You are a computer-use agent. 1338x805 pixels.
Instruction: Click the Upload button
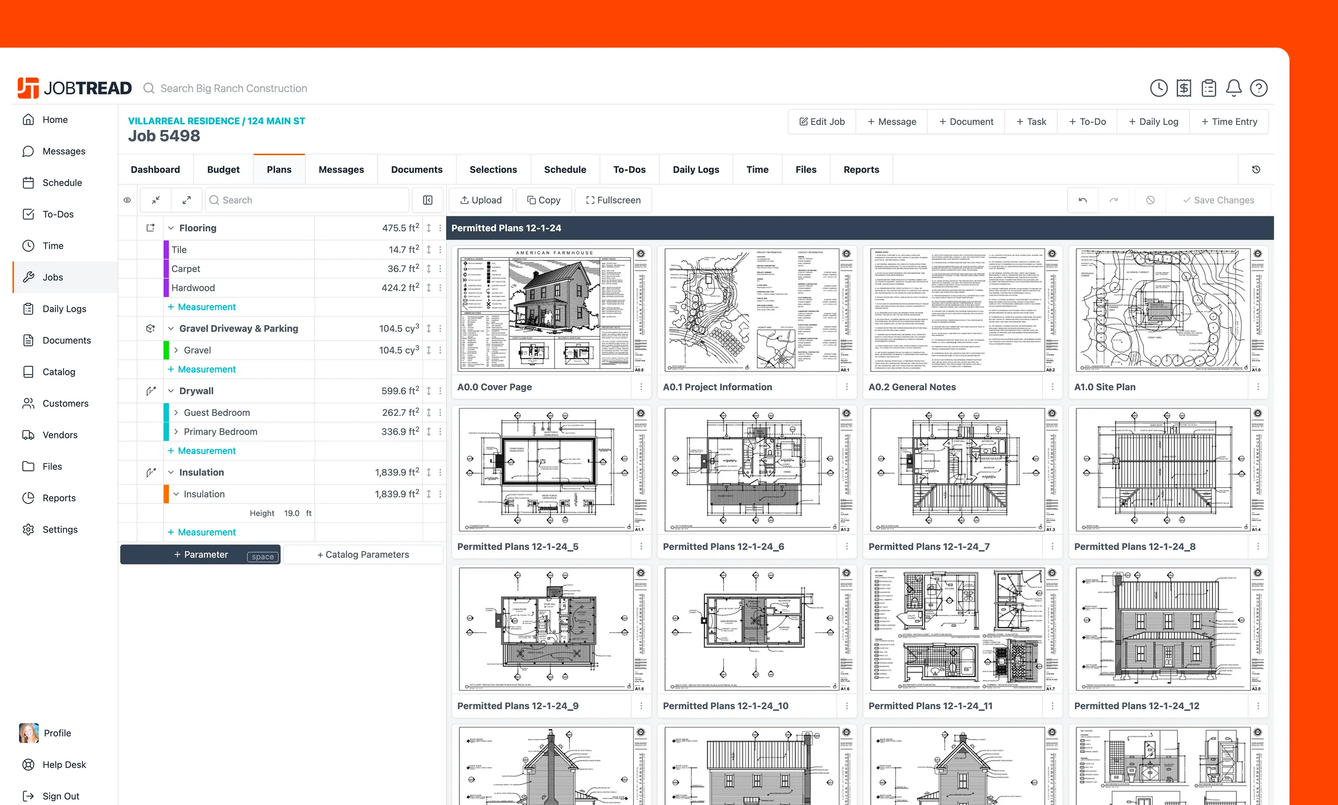point(481,200)
